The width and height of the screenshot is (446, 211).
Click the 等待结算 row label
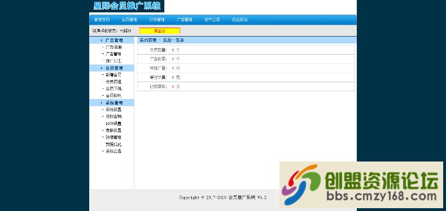pos(158,78)
